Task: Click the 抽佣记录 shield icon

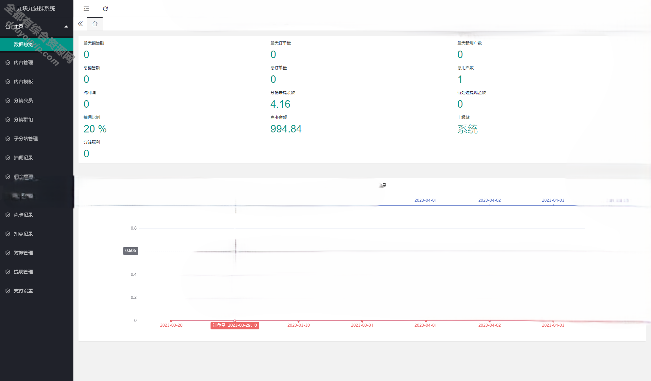Action: pyautogui.click(x=8, y=158)
